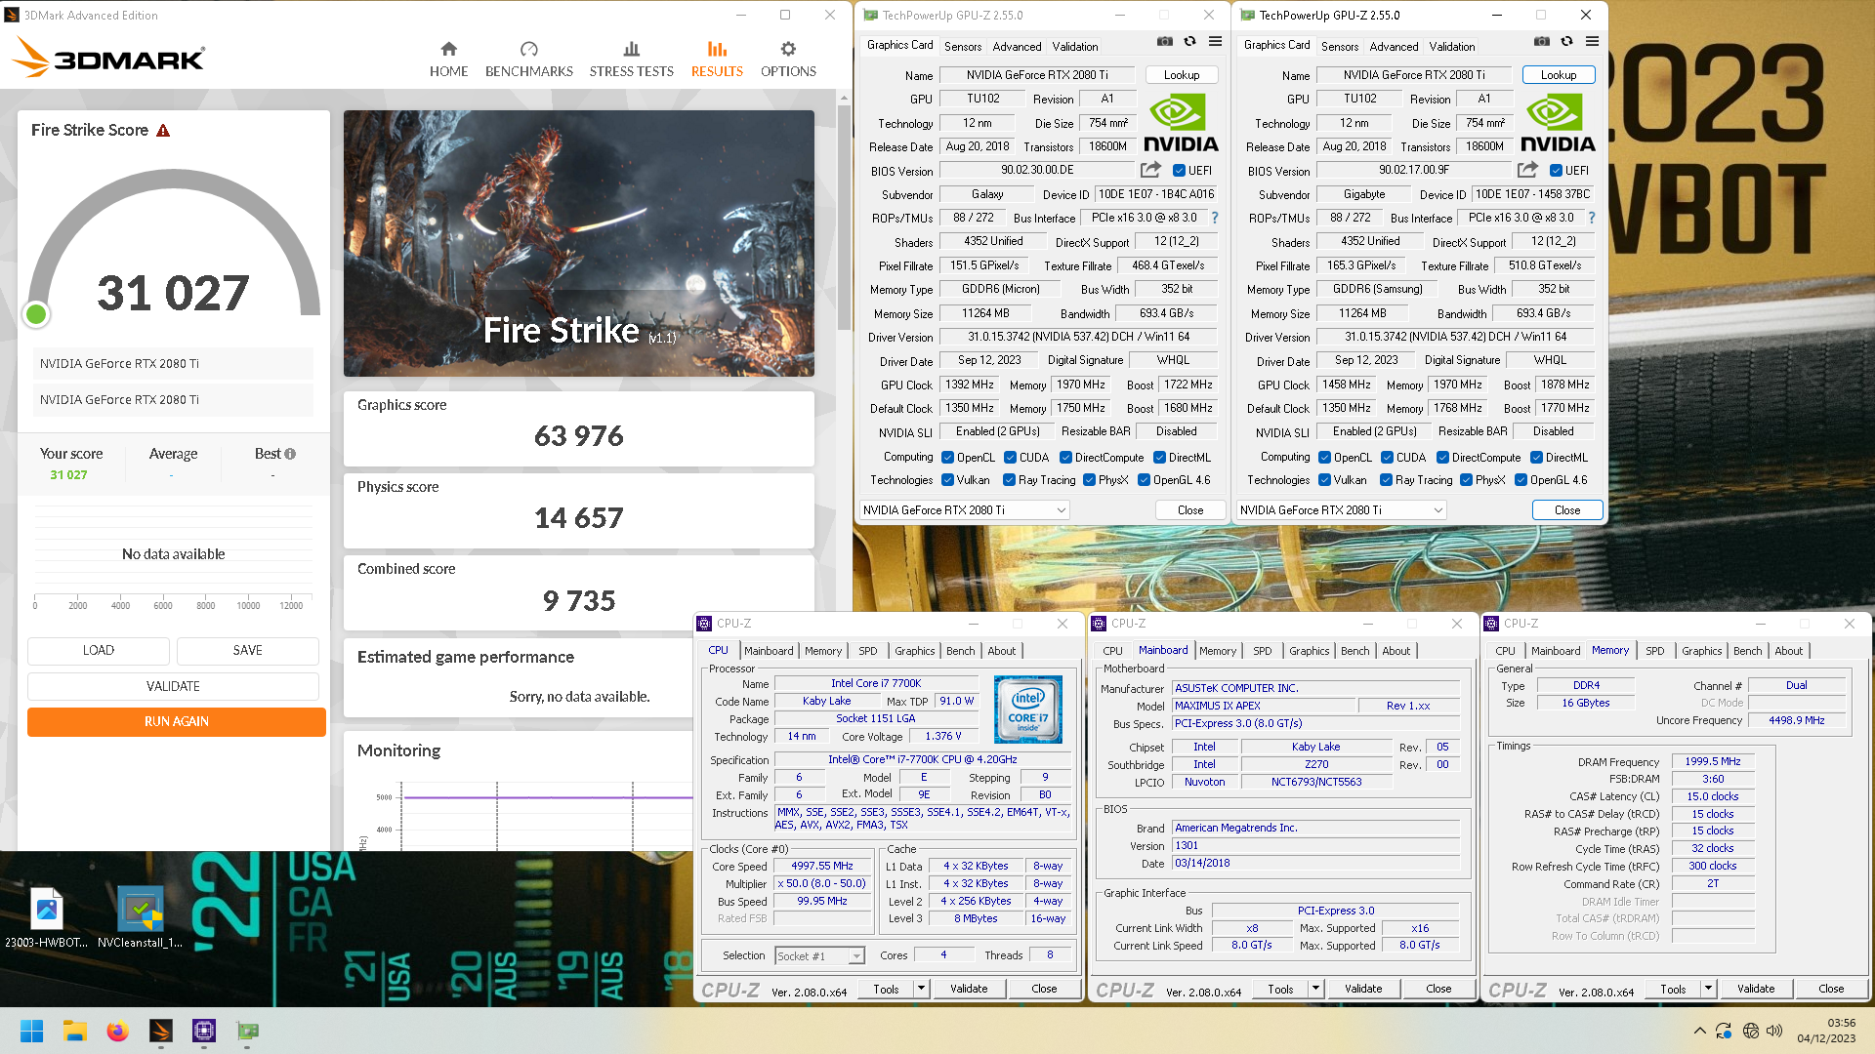Click the Bus Interface question mark in left GPU-Z
The width and height of the screenshot is (1875, 1054).
1215,218
